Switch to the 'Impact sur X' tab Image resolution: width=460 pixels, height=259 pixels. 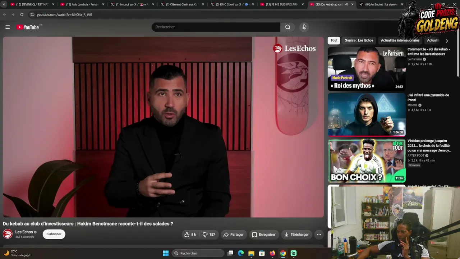(132, 4)
